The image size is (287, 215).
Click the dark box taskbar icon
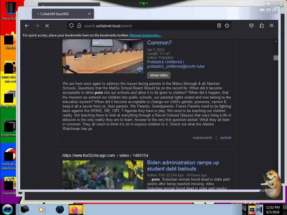coord(25,209)
